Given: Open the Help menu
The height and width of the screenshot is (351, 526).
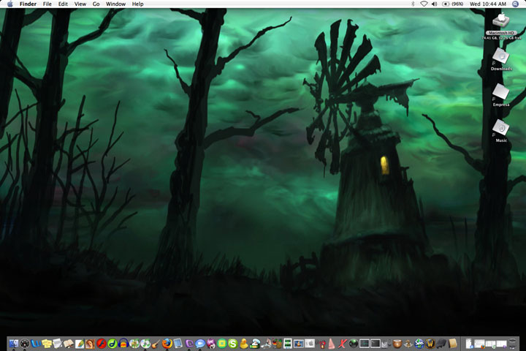Looking at the screenshot, I should tap(137, 4).
